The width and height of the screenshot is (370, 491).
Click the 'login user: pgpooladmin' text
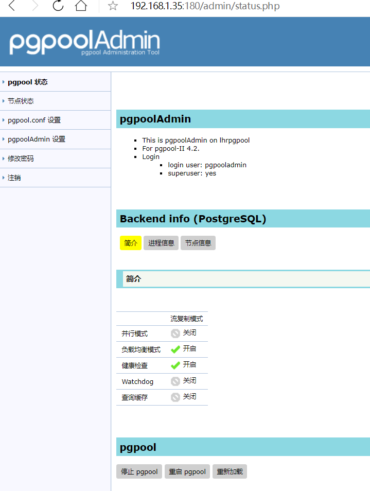pos(207,165)
